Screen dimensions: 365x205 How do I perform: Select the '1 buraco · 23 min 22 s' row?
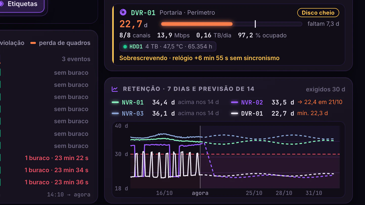(57, 158)
